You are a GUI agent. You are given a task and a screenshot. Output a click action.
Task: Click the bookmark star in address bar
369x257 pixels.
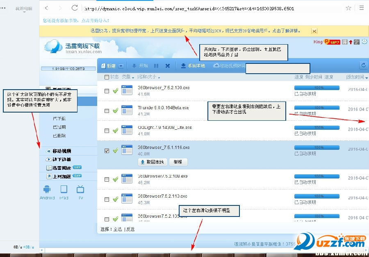click(348, 8)
